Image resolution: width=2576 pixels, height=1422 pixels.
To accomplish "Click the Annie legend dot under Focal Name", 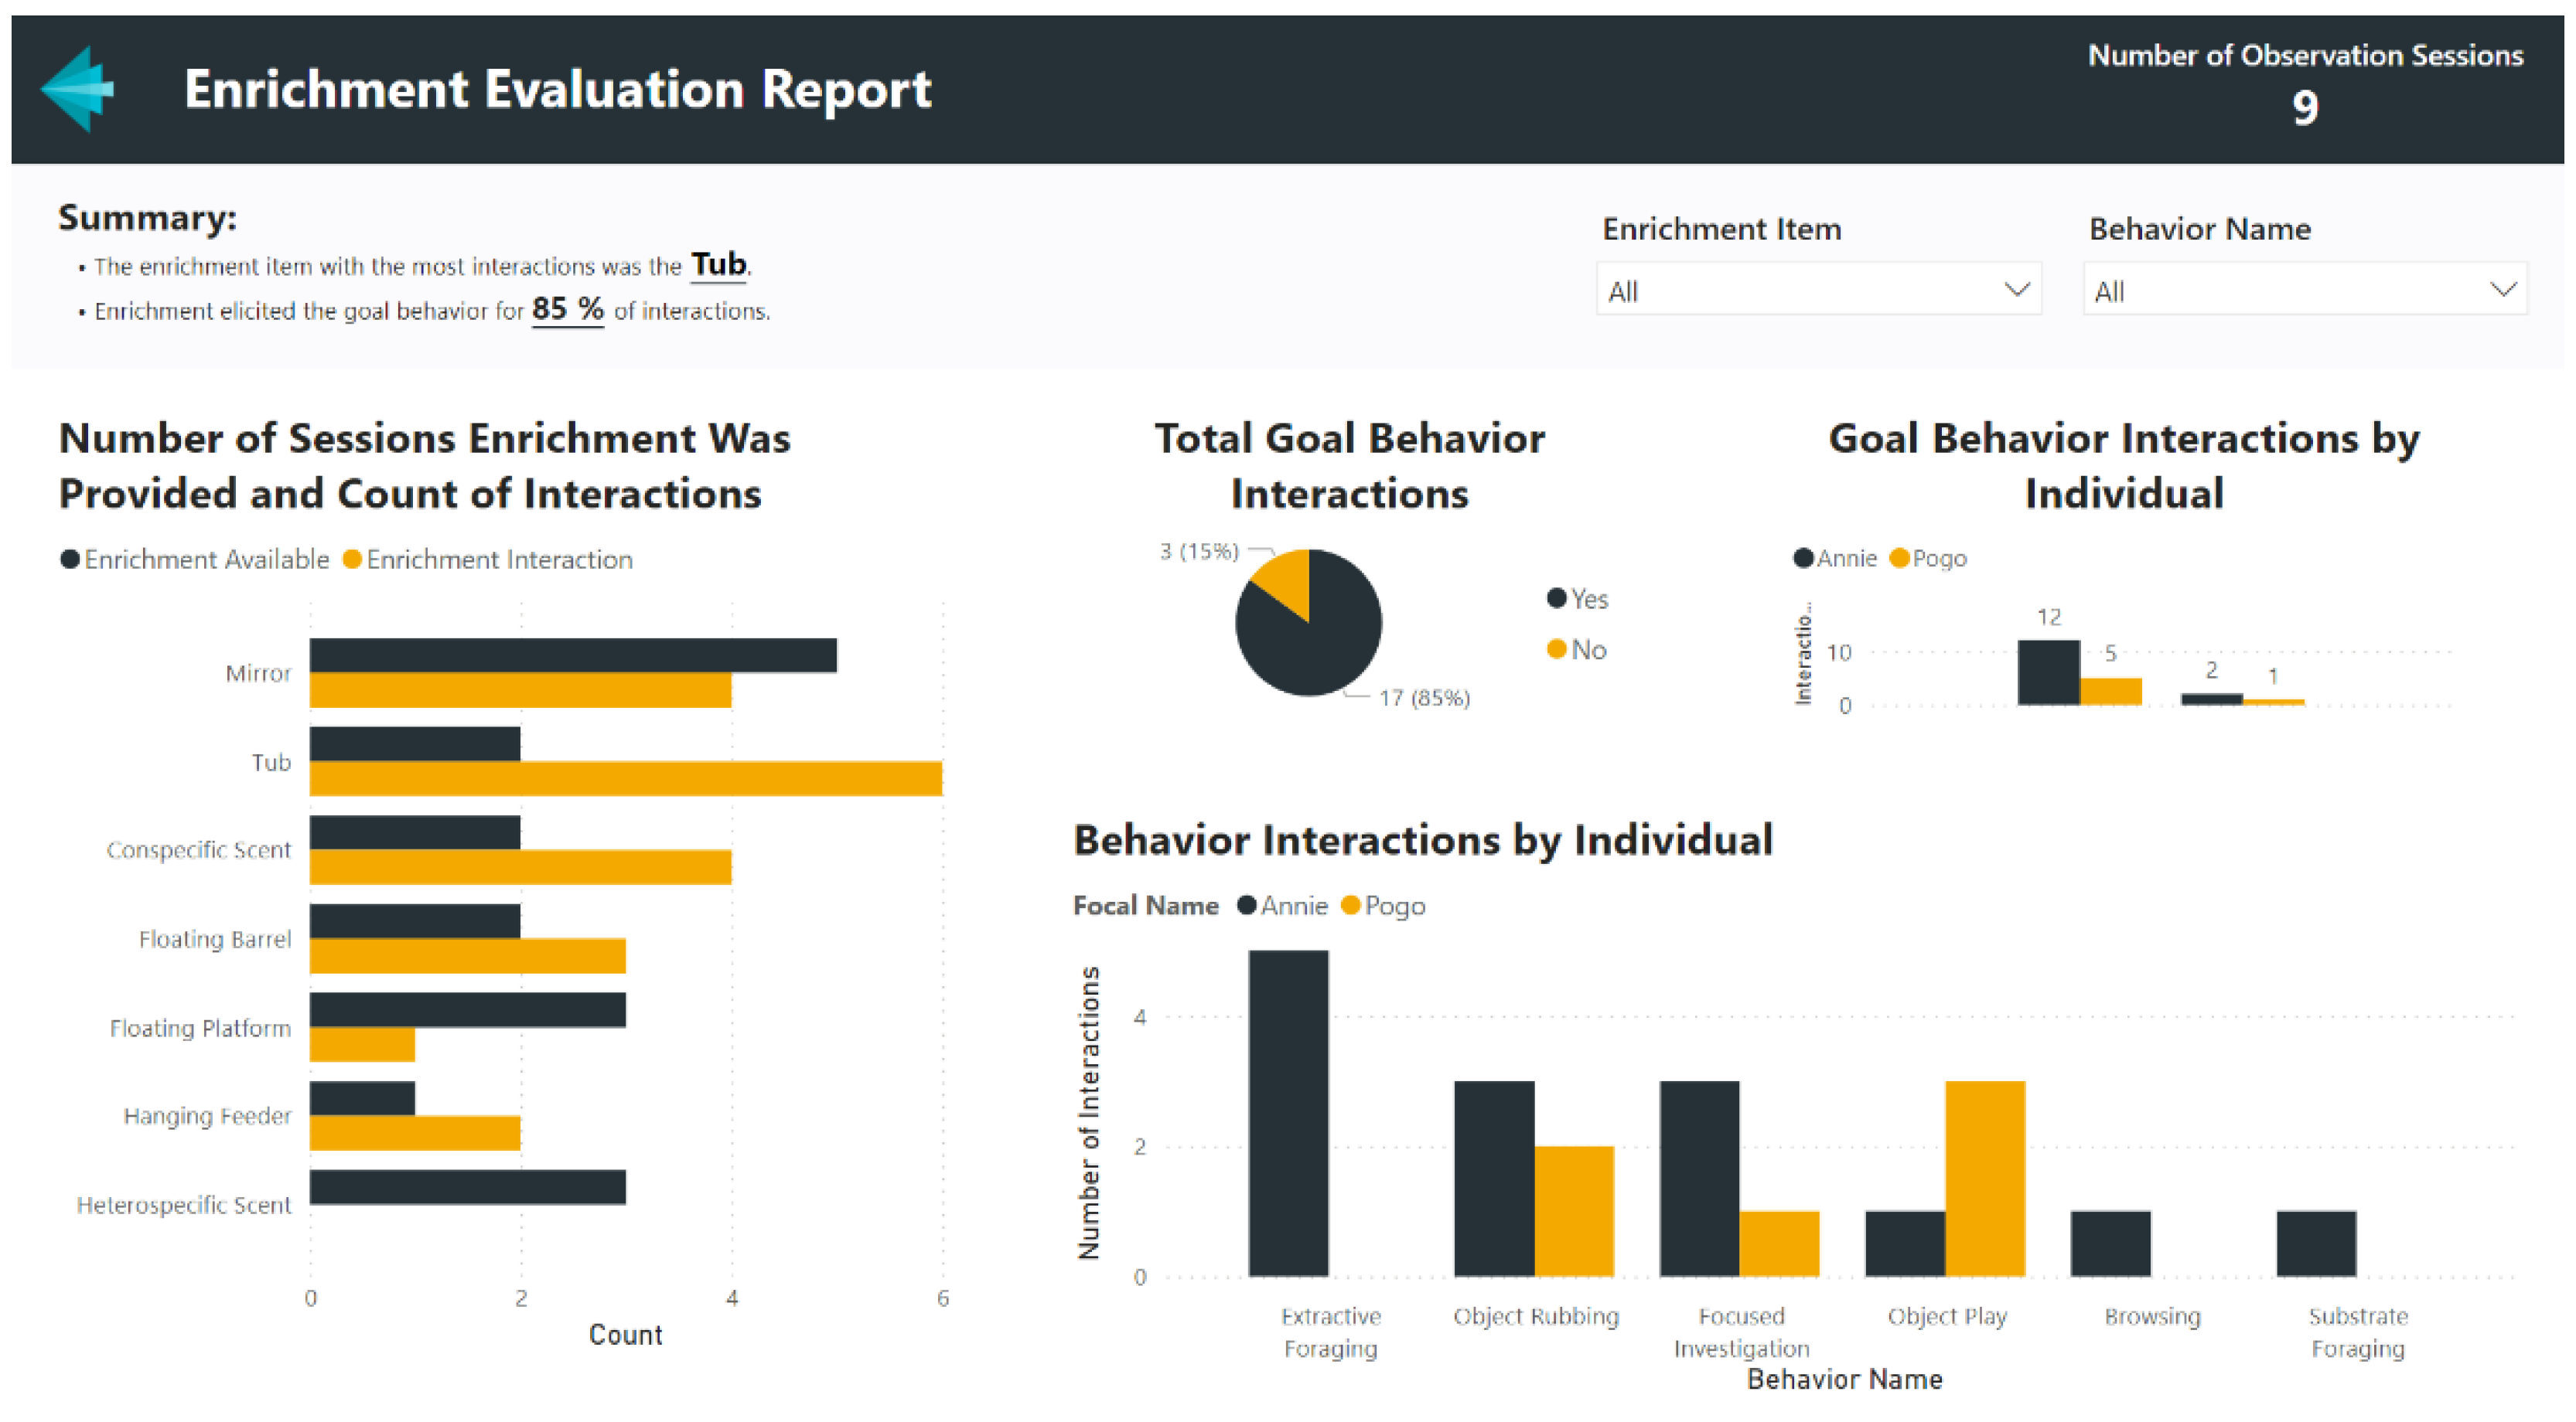I will point(1246,905).
